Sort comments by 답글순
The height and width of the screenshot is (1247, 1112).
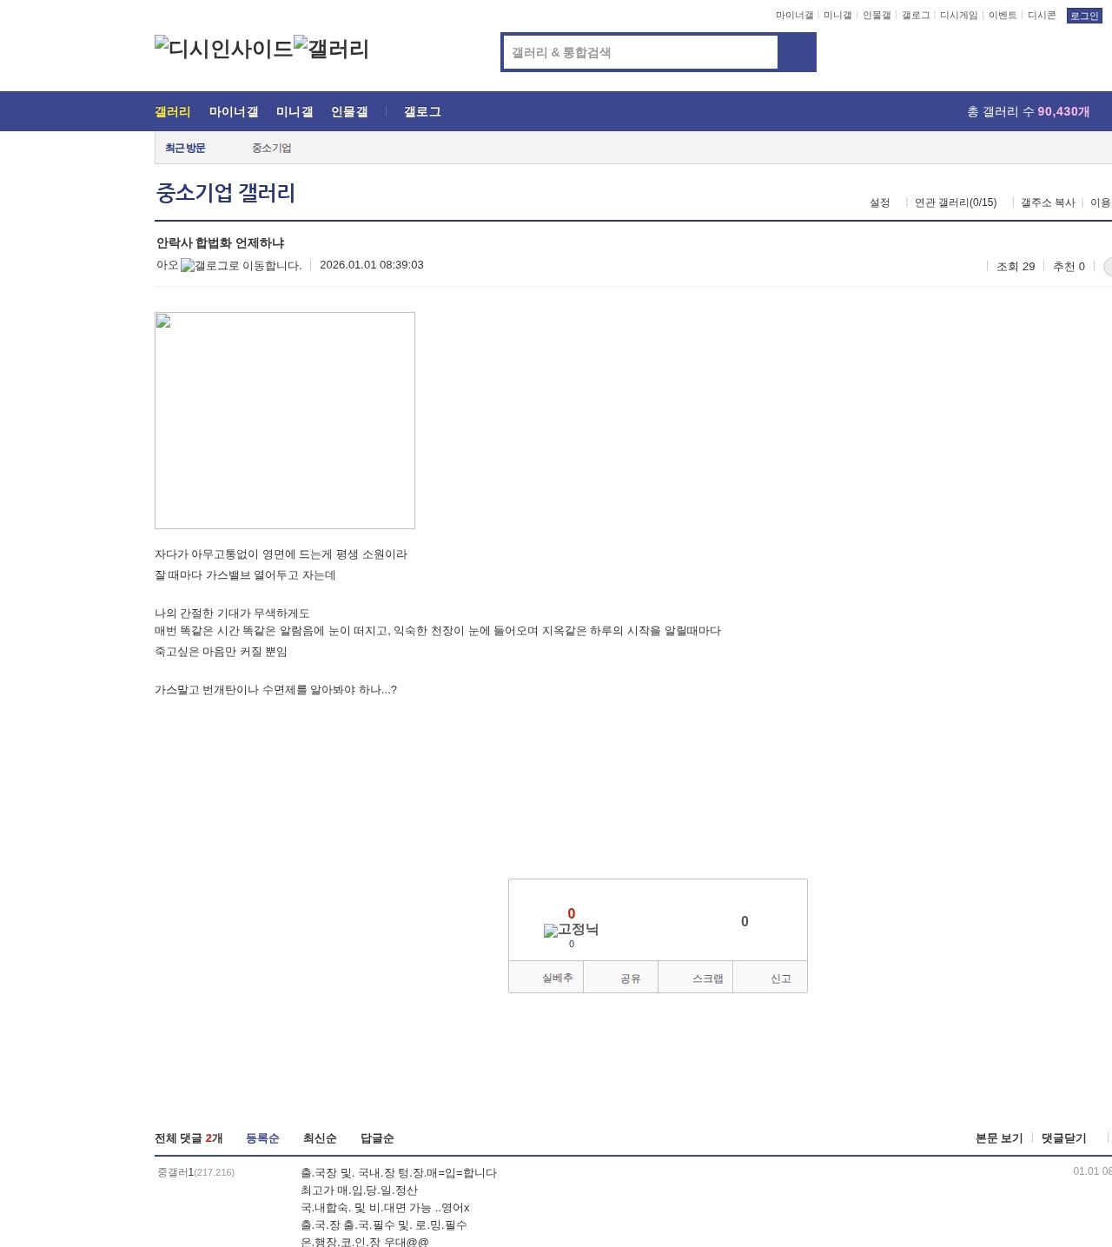tap(377, 1138)
